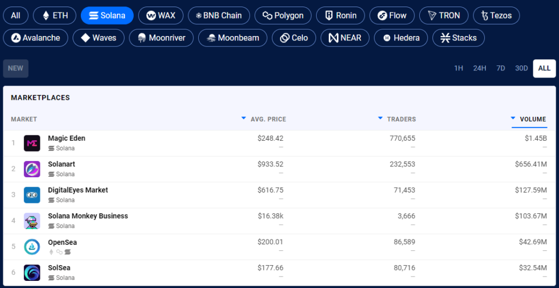
Task: Sort table by AVG. PRICE column
Action: pos(264,119)
